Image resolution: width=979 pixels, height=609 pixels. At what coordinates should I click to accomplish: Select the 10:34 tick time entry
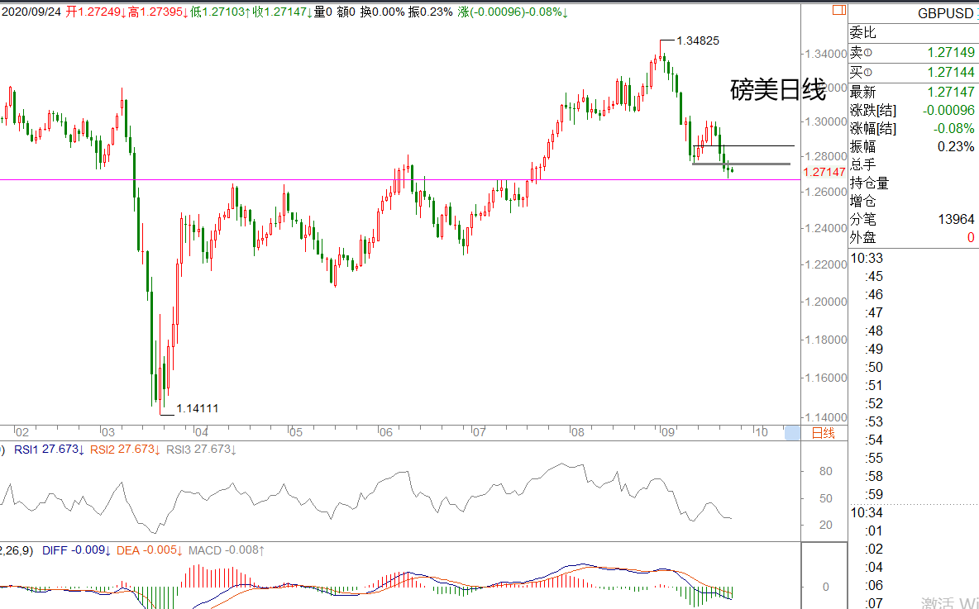867,513
